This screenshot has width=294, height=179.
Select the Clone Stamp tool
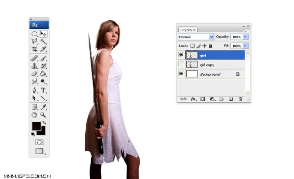pyautogui.click(x=34, y=66)
